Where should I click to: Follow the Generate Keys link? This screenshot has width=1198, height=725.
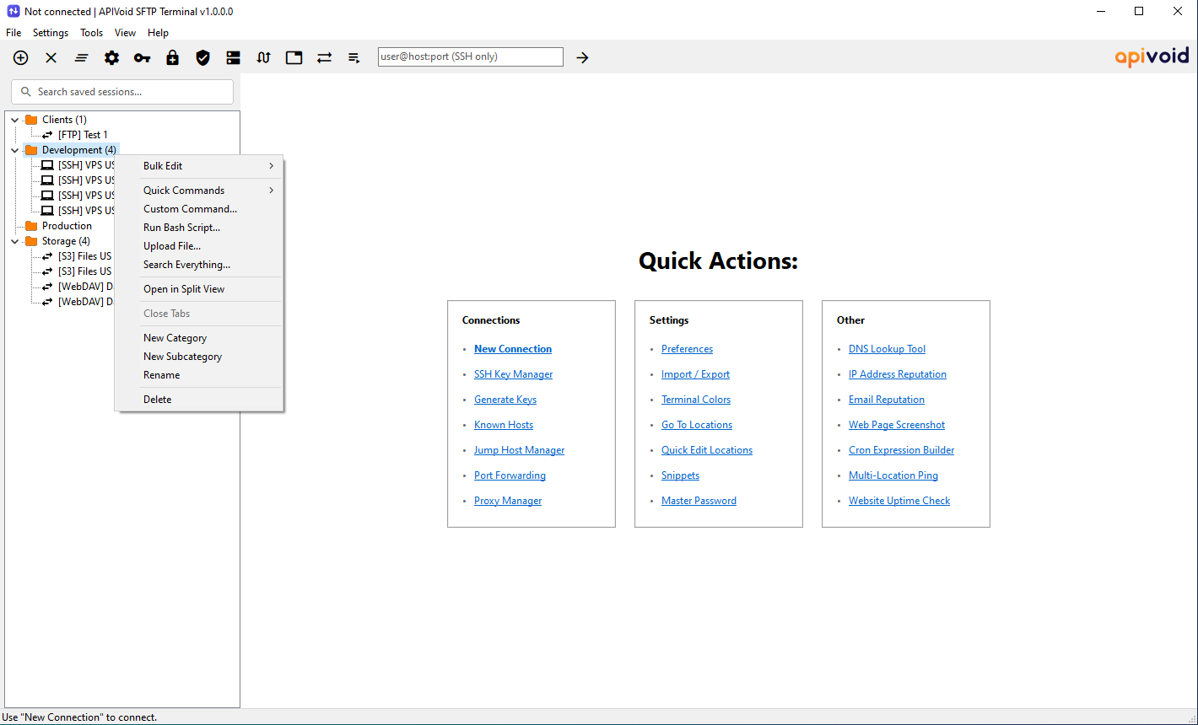505,400
